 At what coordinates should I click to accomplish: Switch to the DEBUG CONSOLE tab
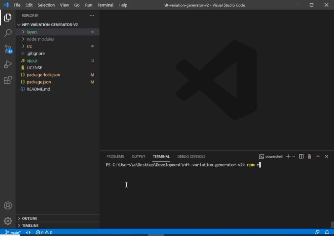(x=191, y=157)
